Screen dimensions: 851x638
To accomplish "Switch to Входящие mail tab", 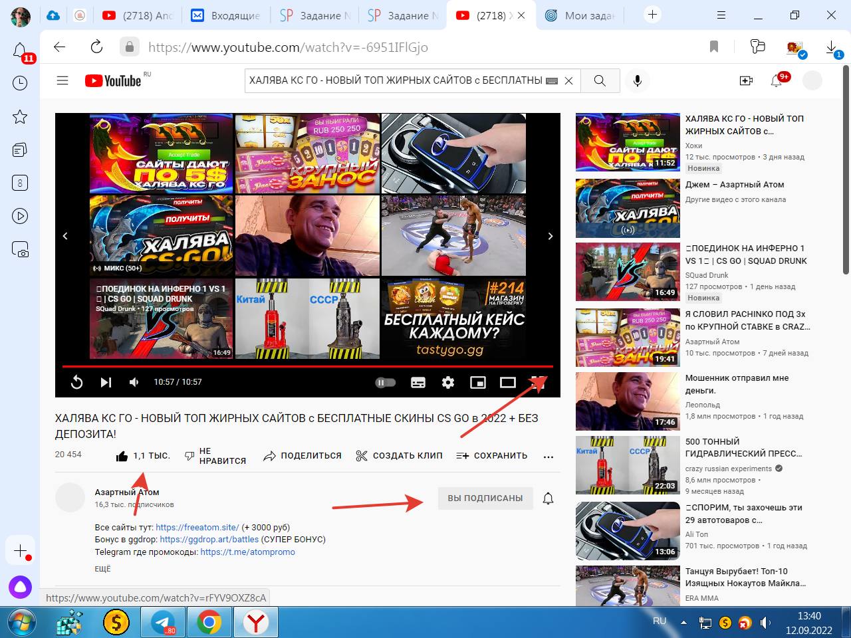I will point(226,15).
